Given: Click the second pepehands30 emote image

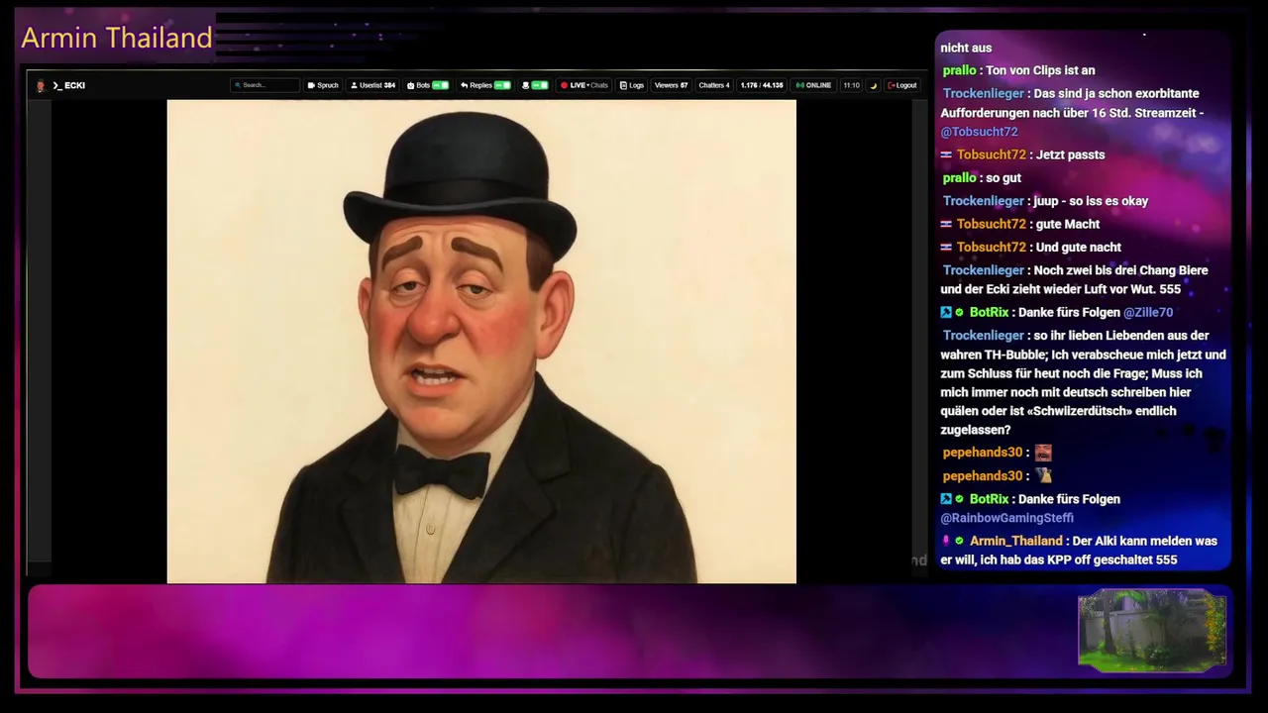Looking at the screenshot, I should (1043, 475).
